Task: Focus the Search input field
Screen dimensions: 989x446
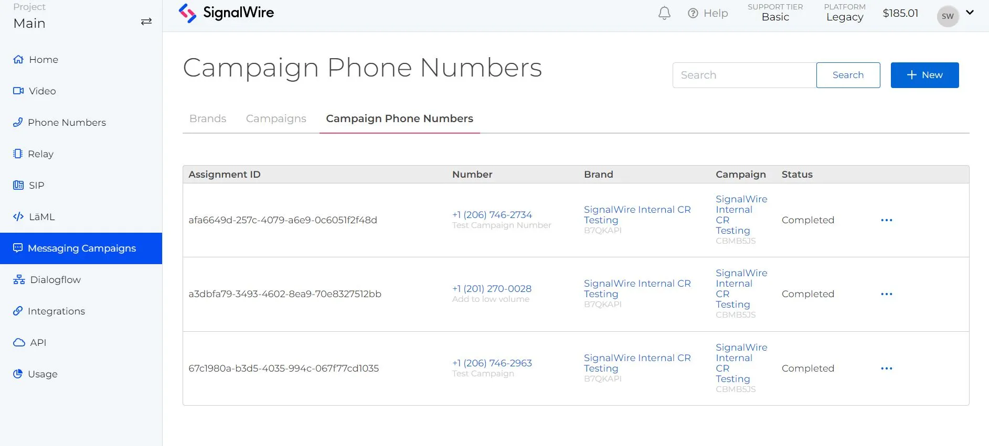Action: click(x=744, y=75)
